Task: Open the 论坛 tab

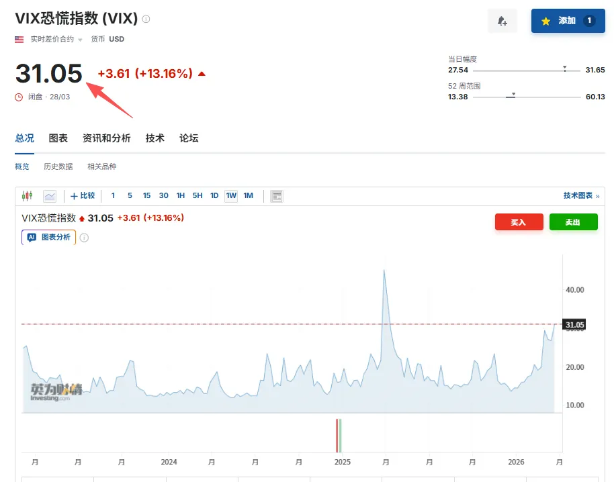Action: [189, 138]
